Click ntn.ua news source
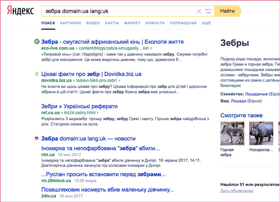This screenshot has height=202, width=280. click(48, 155)
